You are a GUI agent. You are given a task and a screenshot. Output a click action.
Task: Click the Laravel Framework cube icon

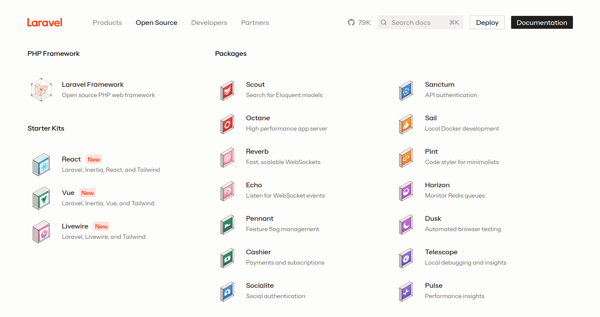click(x=41, y=90)
